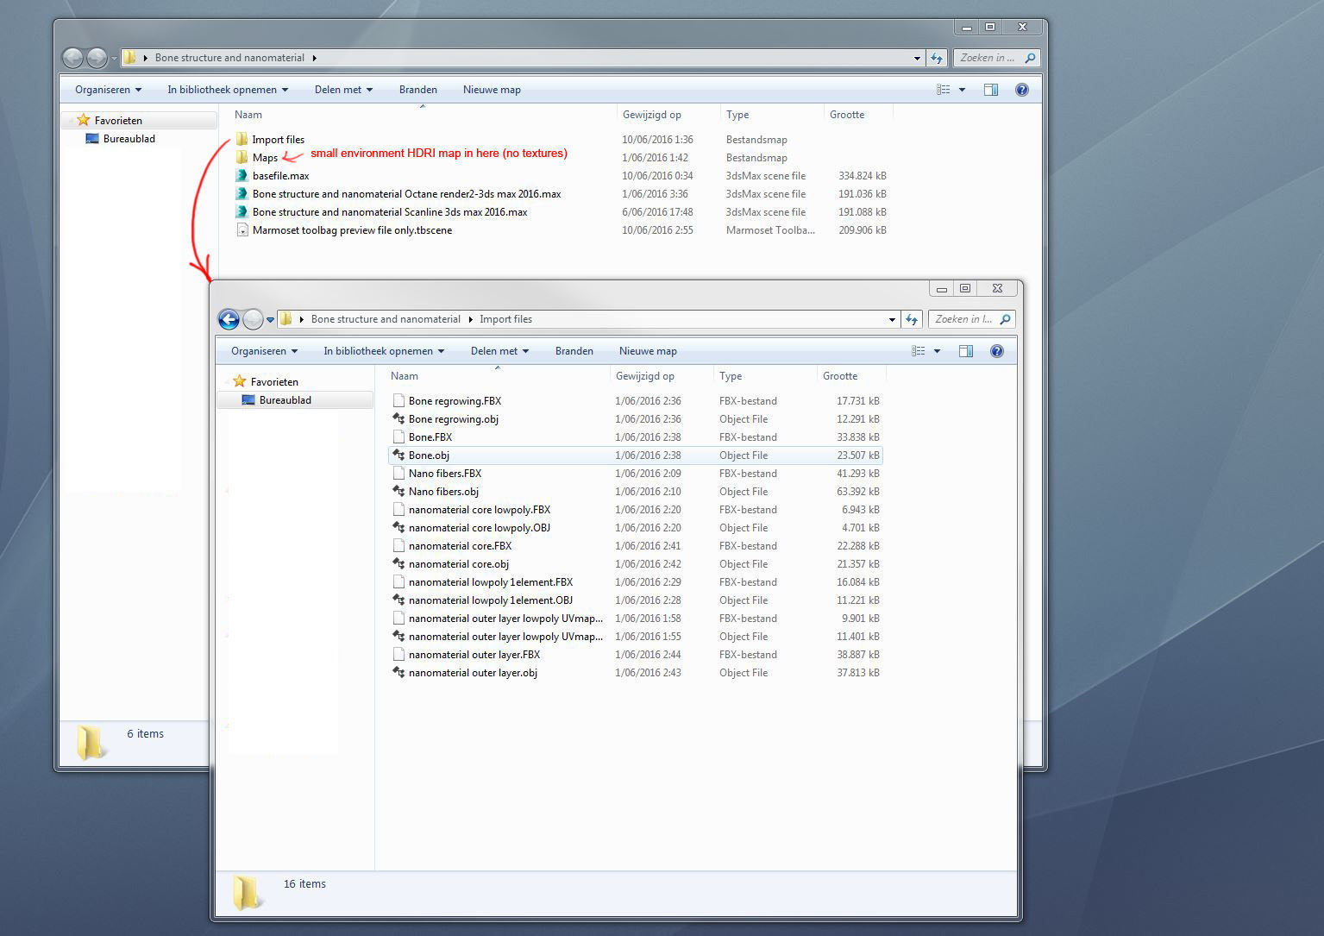Open recent locations dropdown in Import files window
Screen dimensions: 1324x936
pyautogui.click(x=270, y=320)
